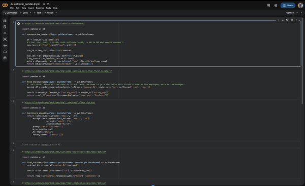
Task: Click the 'ordered_ids = orders' code line
Action: click(53, 165)
